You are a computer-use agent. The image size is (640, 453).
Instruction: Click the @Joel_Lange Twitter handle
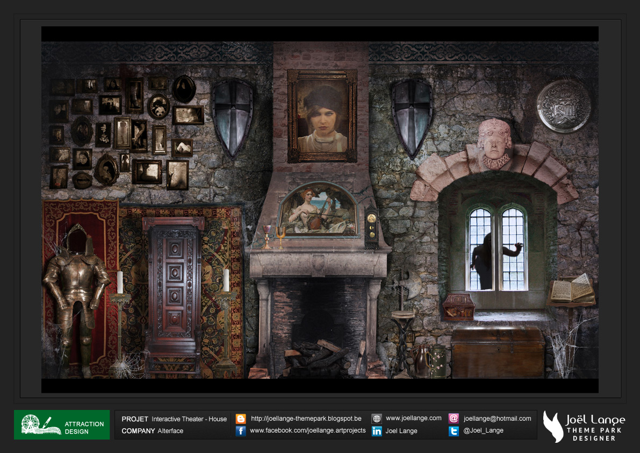(483, 430)
